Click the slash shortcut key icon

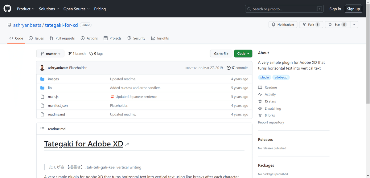point(320,9)
